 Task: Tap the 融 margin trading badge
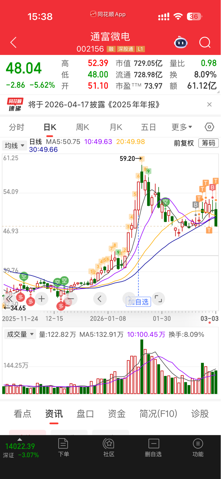(111, 49)
